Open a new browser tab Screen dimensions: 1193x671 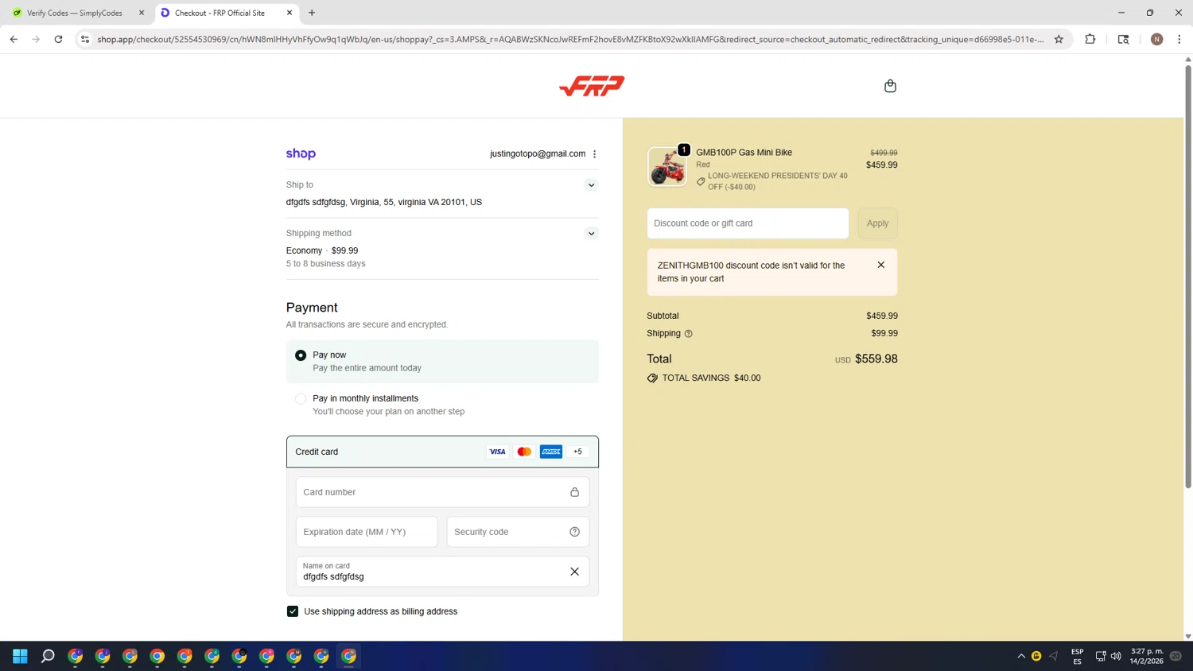coord(312,13)
